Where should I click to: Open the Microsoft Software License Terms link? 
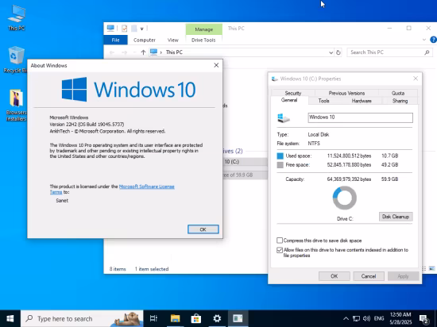(147, 187)
